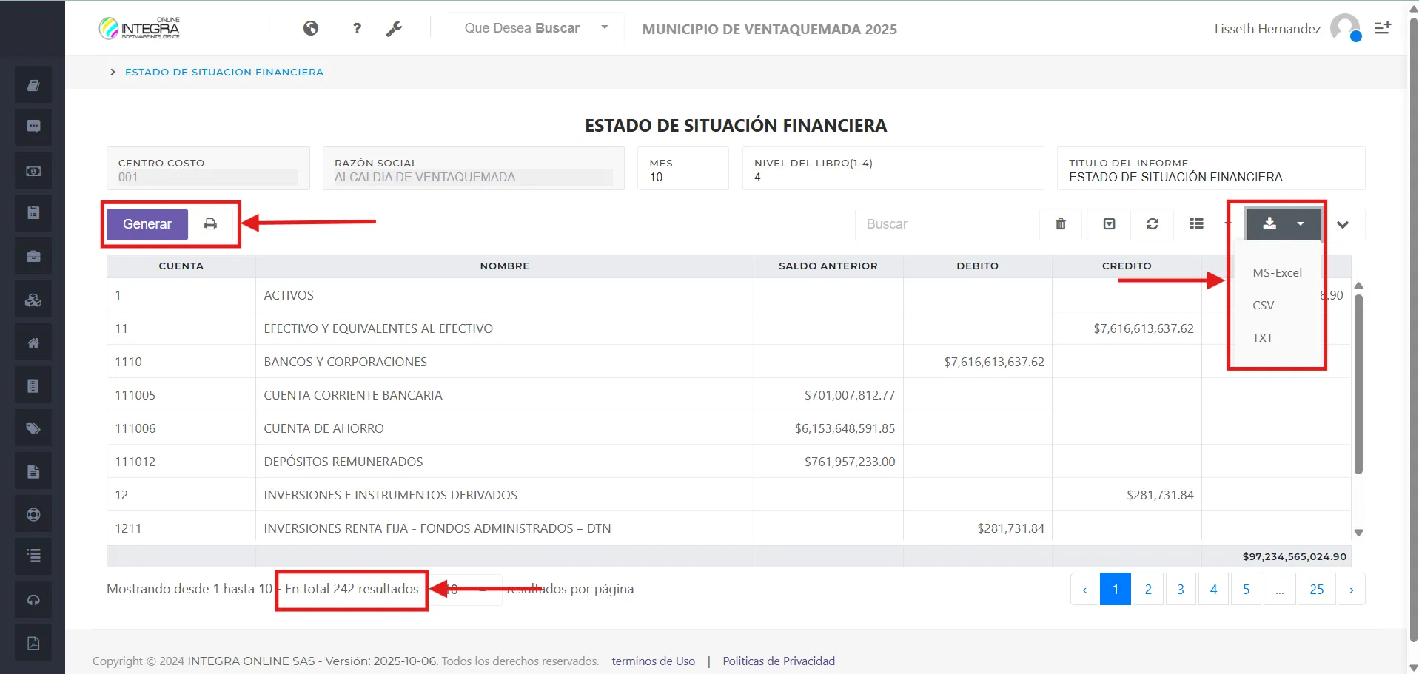Click the home icon in left sidebar
1419x674 pixels.
pyautogui.click(x=33, y=342)
